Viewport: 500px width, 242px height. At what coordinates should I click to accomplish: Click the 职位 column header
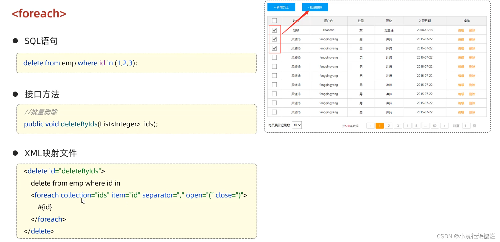pos(389,21)
